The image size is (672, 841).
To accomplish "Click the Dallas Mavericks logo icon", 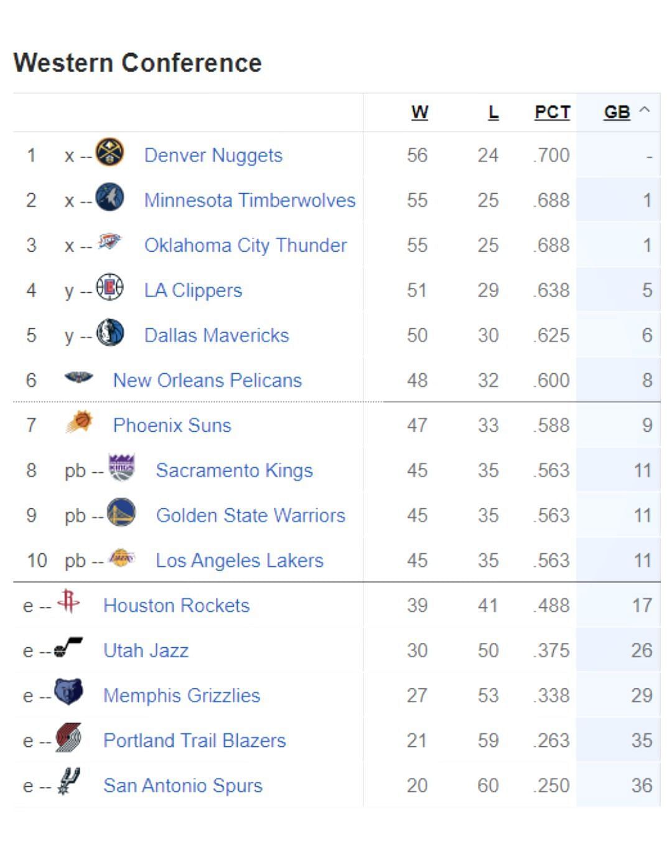I will click(110, 333).
